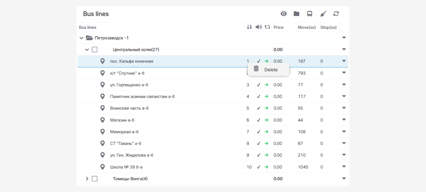The width and height of the screenshot is (426, 192).
Task: Click green arrow on Магазин а-б row
Action: 267,120
